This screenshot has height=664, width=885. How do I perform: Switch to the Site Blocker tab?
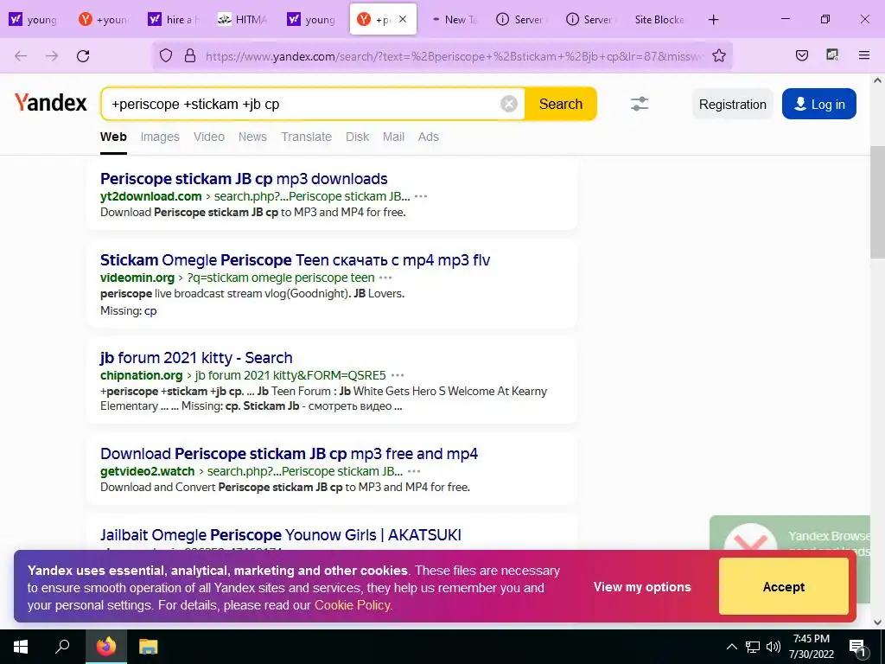click(x=659, y=20)
